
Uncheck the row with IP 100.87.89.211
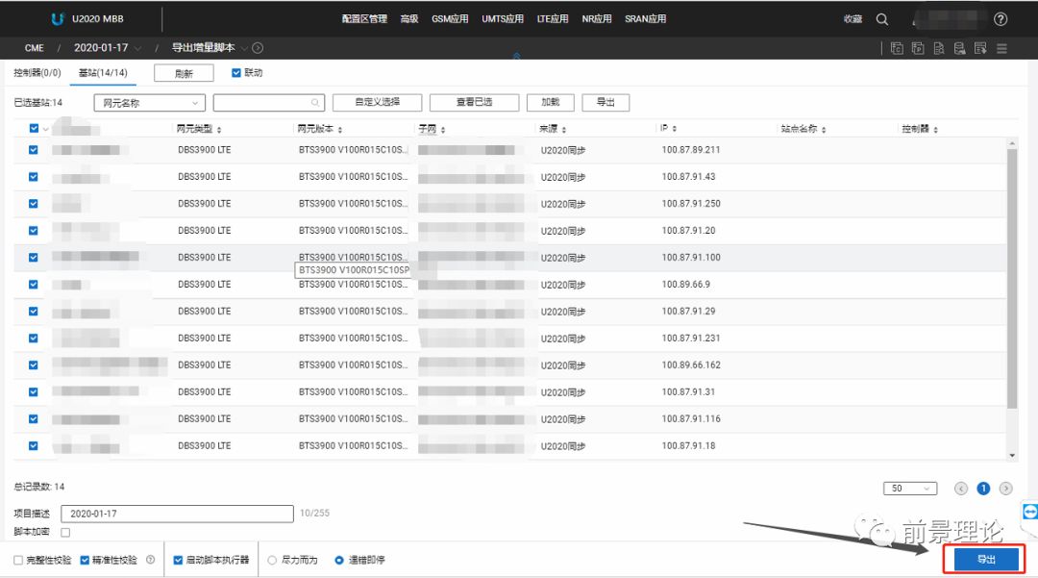[x=33, y=150]
